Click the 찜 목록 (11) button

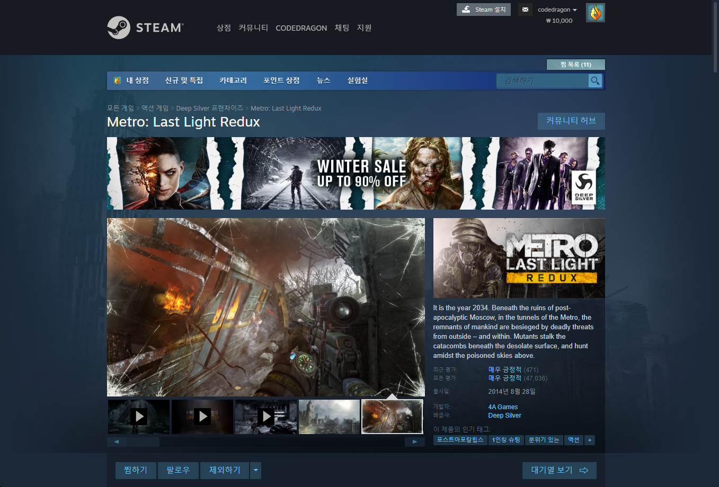(x=575, y=65)
